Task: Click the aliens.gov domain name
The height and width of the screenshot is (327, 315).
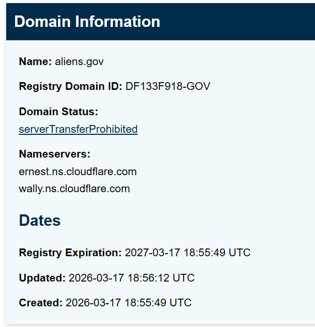Action: (79, 61)
